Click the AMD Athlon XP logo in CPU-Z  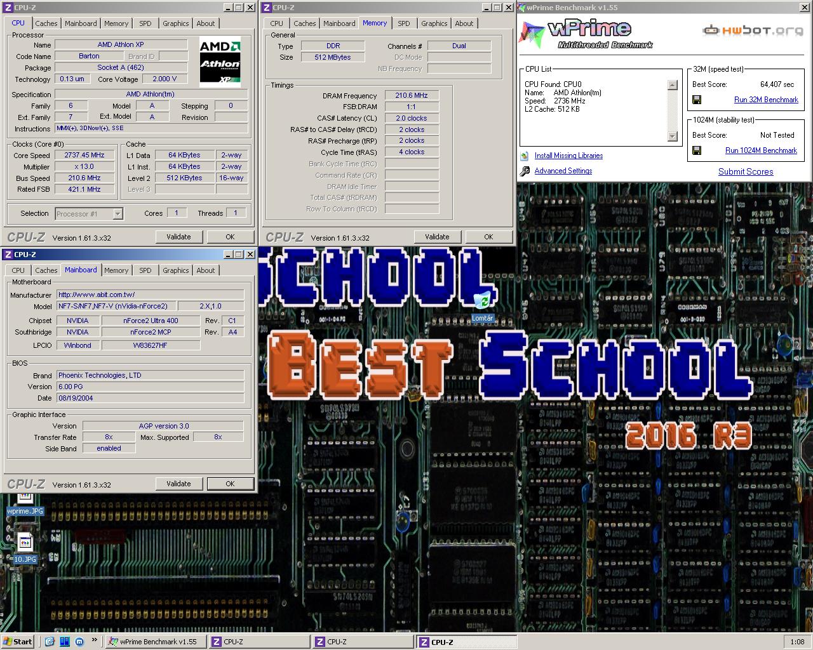click(220, 62)
